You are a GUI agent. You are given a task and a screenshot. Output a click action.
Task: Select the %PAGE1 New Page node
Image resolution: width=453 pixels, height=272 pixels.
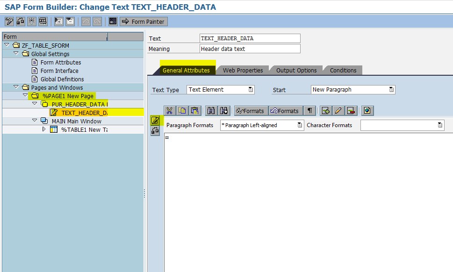(x=68, y=96)
